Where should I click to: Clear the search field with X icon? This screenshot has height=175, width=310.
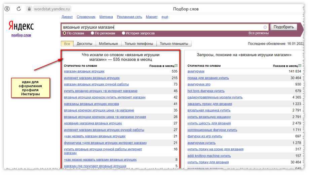265,27
